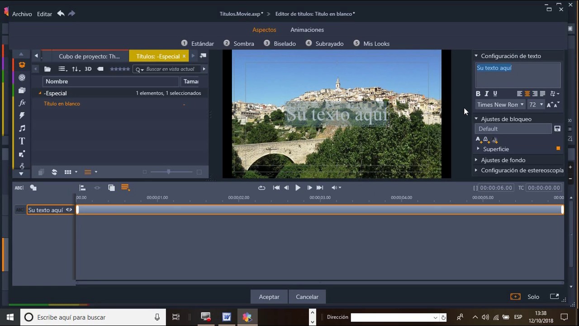Select the Subrayado looks preset
This screenshot has height=326, width=579.
pyautogui.click(x=324, y=43)
